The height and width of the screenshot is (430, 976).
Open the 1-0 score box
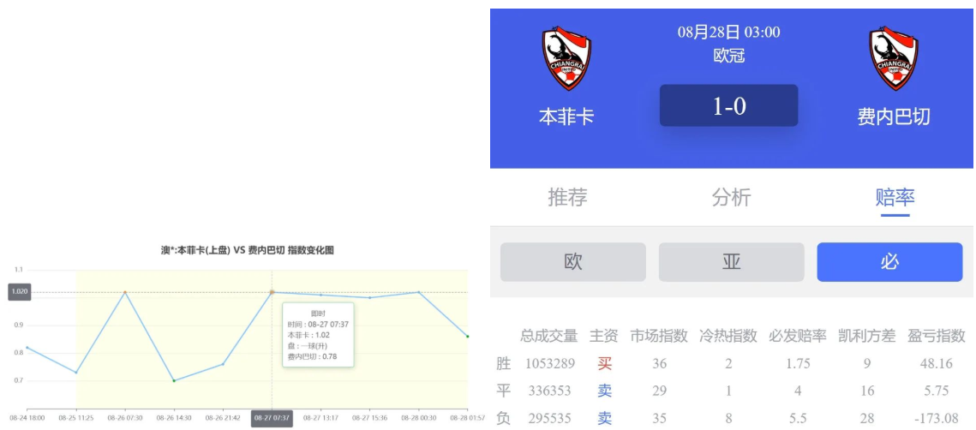(728, 105)
